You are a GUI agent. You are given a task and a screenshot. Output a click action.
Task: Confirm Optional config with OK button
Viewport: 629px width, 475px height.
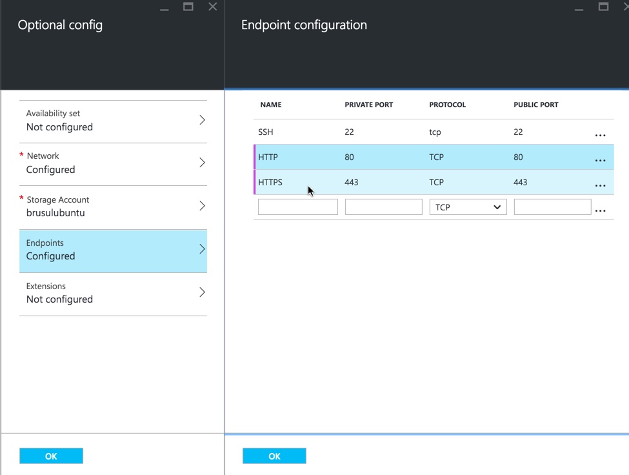coord(51,456)
